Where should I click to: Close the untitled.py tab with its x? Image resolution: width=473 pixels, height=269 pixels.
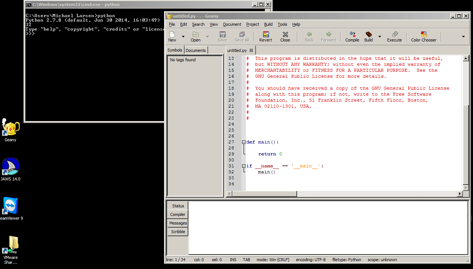click(x=251, y=50)
